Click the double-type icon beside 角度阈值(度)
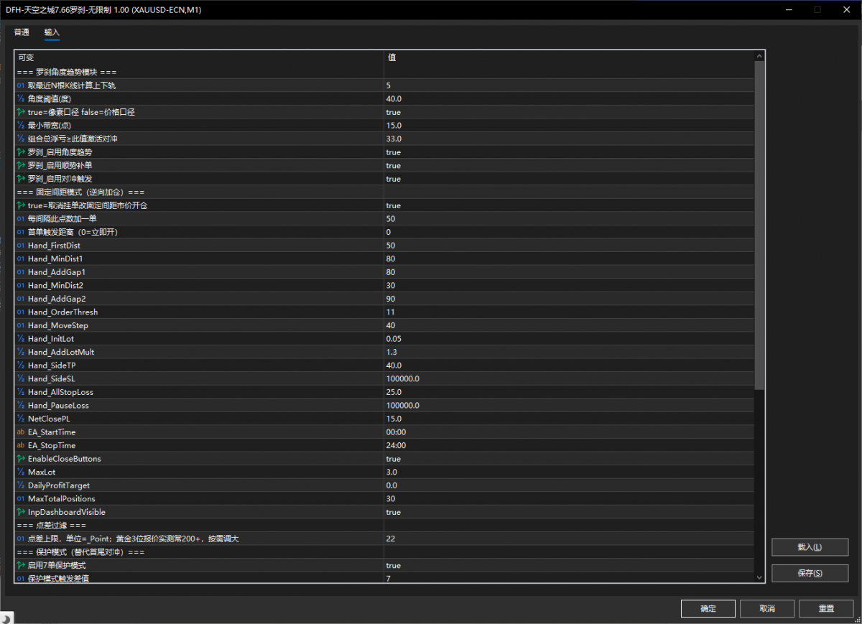This screenshot has height=624, width=862. (21, 98)
